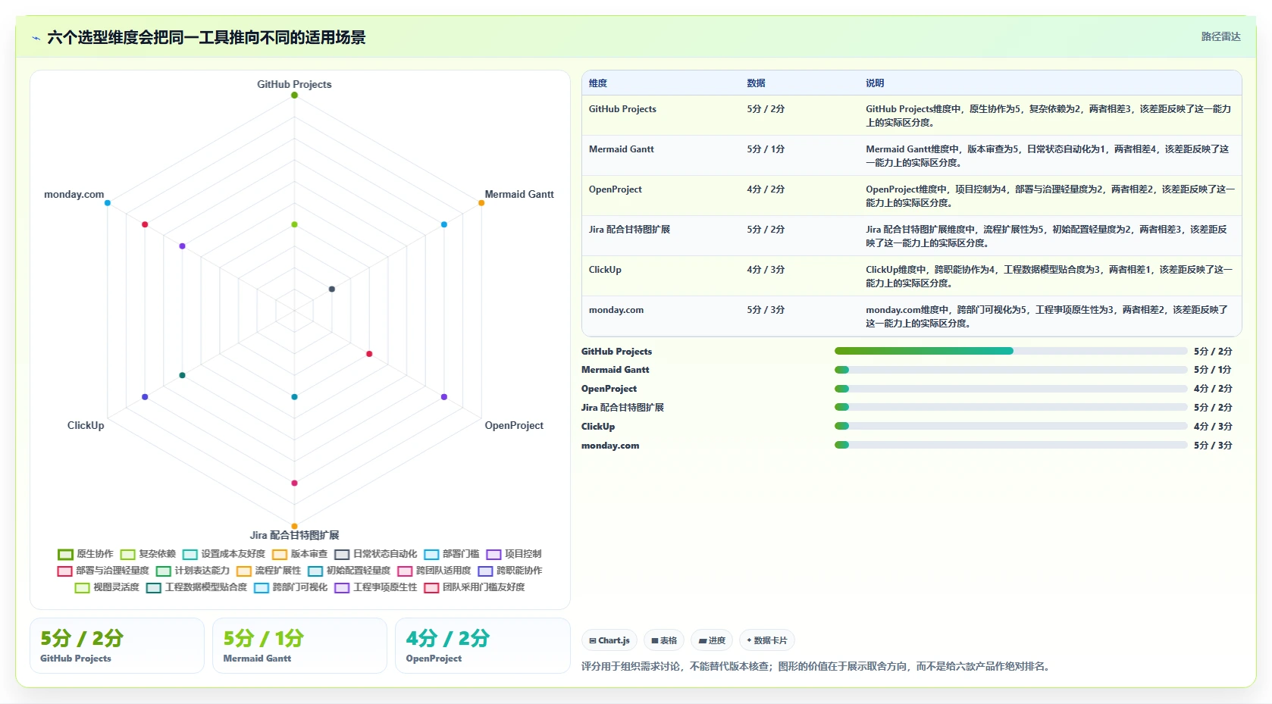
Task: Click the 工程事项原生性 legend color box
Action: tap(342, 588)
